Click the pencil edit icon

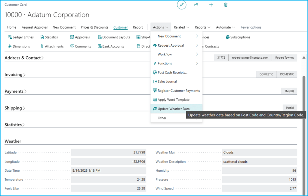tap(181, 5)
